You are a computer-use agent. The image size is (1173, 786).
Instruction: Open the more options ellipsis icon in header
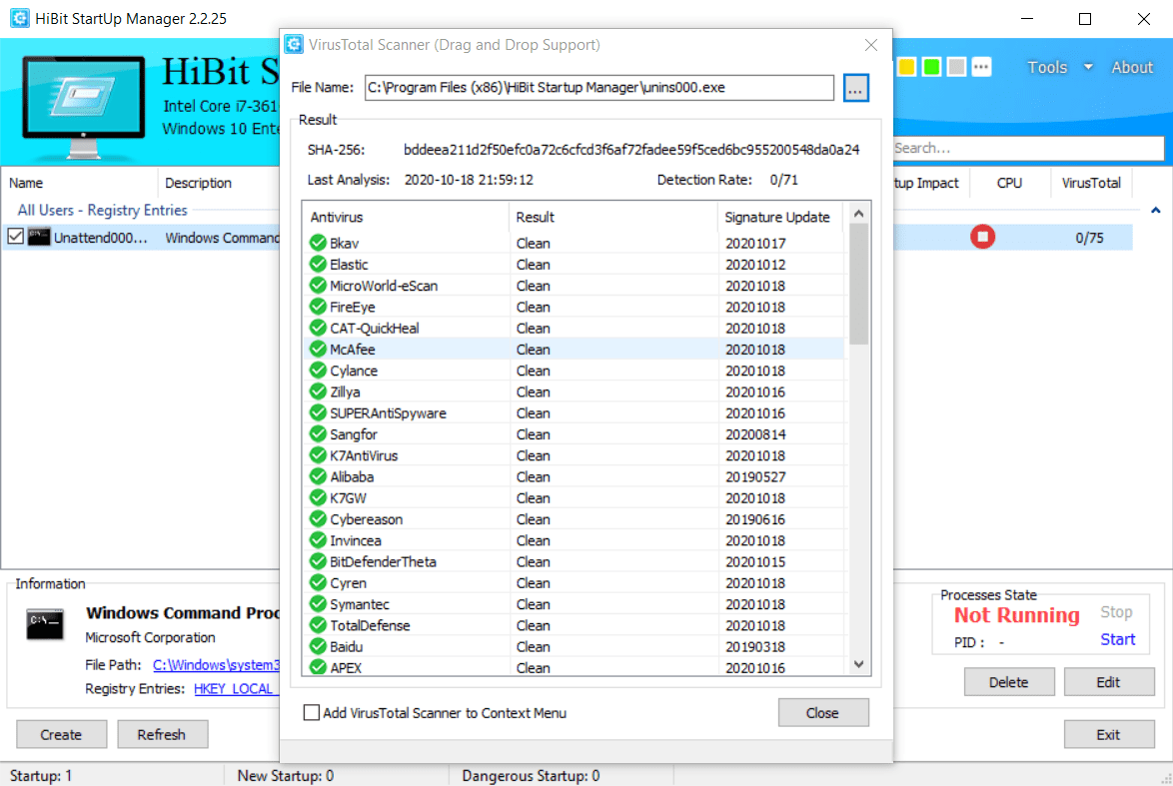(x=981, y=67)
